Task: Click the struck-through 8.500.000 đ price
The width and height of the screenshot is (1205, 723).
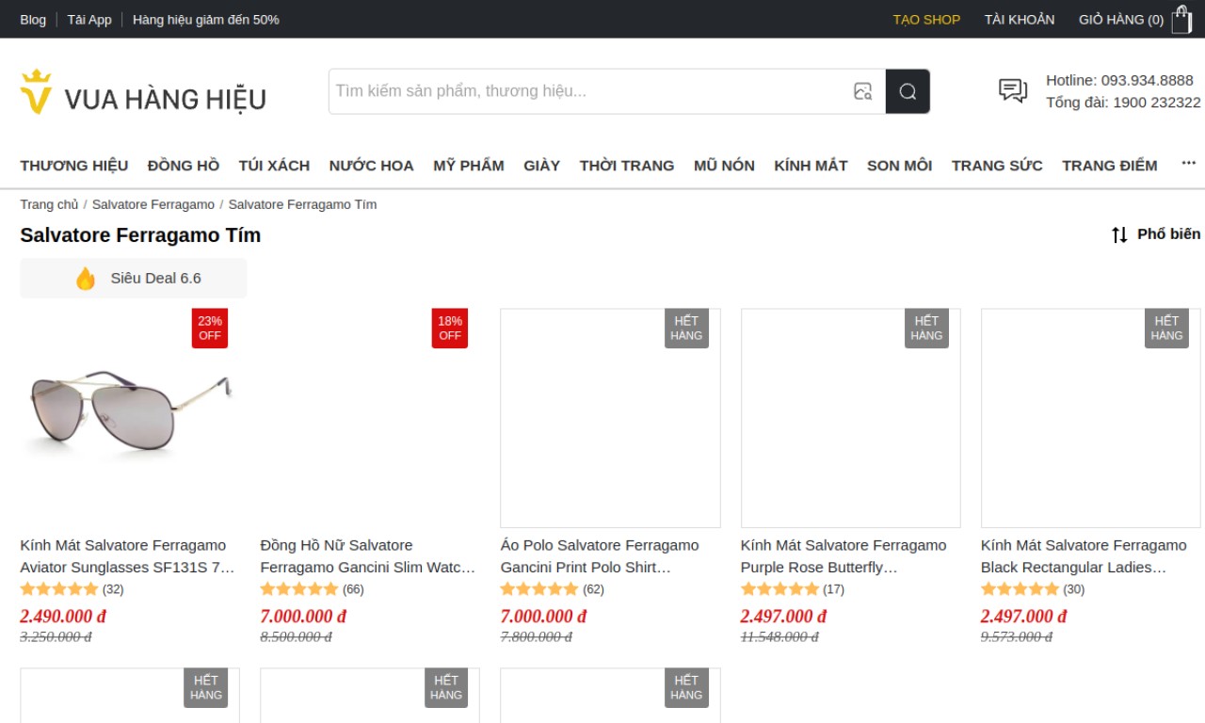Action: [x=297, y=637]
